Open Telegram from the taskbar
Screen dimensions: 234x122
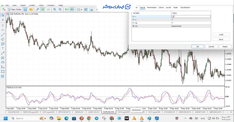pyautogui.click(x=97, y=118)
